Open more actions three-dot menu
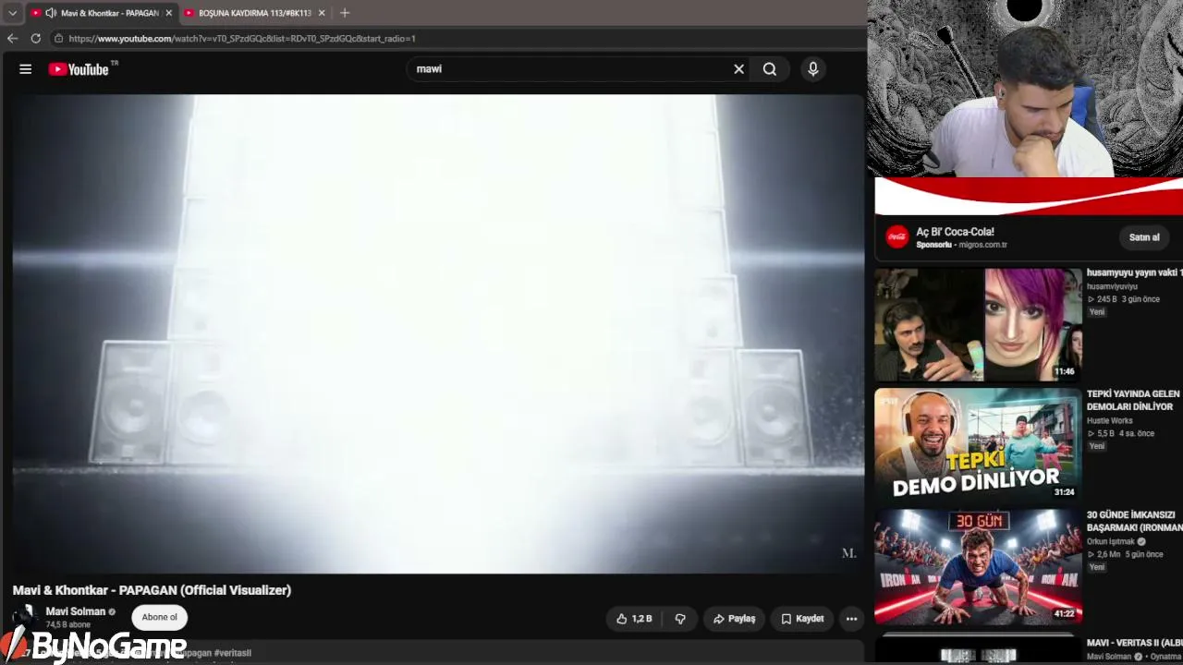Image resolution: width=1183 pixels, height=665 pixels. [851, 619]
